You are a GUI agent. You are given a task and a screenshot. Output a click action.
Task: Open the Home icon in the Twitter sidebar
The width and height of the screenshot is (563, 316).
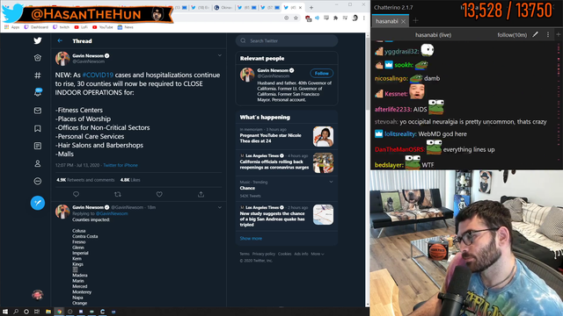tap(38, 58)
